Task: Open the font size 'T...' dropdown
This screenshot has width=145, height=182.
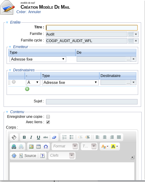Action: click(89, 146)
